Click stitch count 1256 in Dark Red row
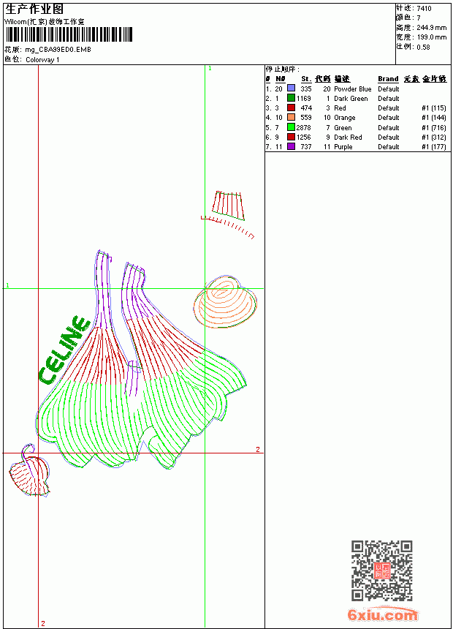The image size is (453, 629). pos(303,138)
